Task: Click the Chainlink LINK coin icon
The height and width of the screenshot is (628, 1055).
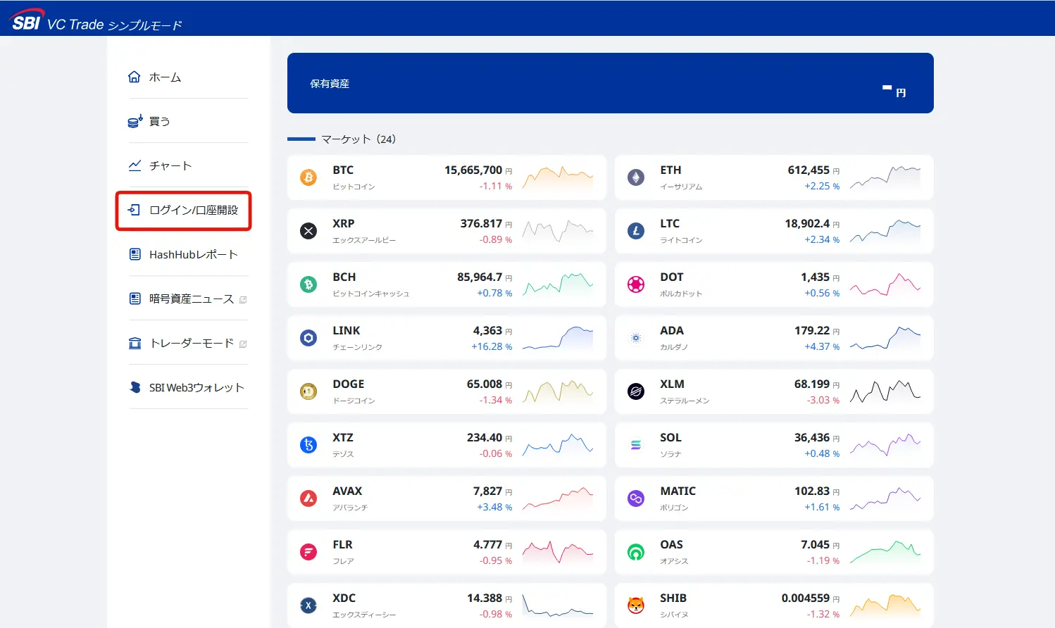Action: click(x=308, y=338)
